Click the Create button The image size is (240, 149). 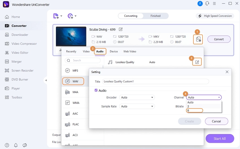pyautogui.click(x=189, y=121)
